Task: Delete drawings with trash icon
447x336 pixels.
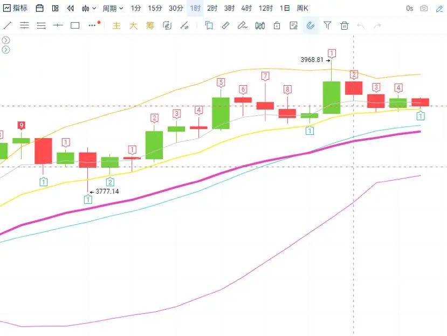Action: coord(344,26)
